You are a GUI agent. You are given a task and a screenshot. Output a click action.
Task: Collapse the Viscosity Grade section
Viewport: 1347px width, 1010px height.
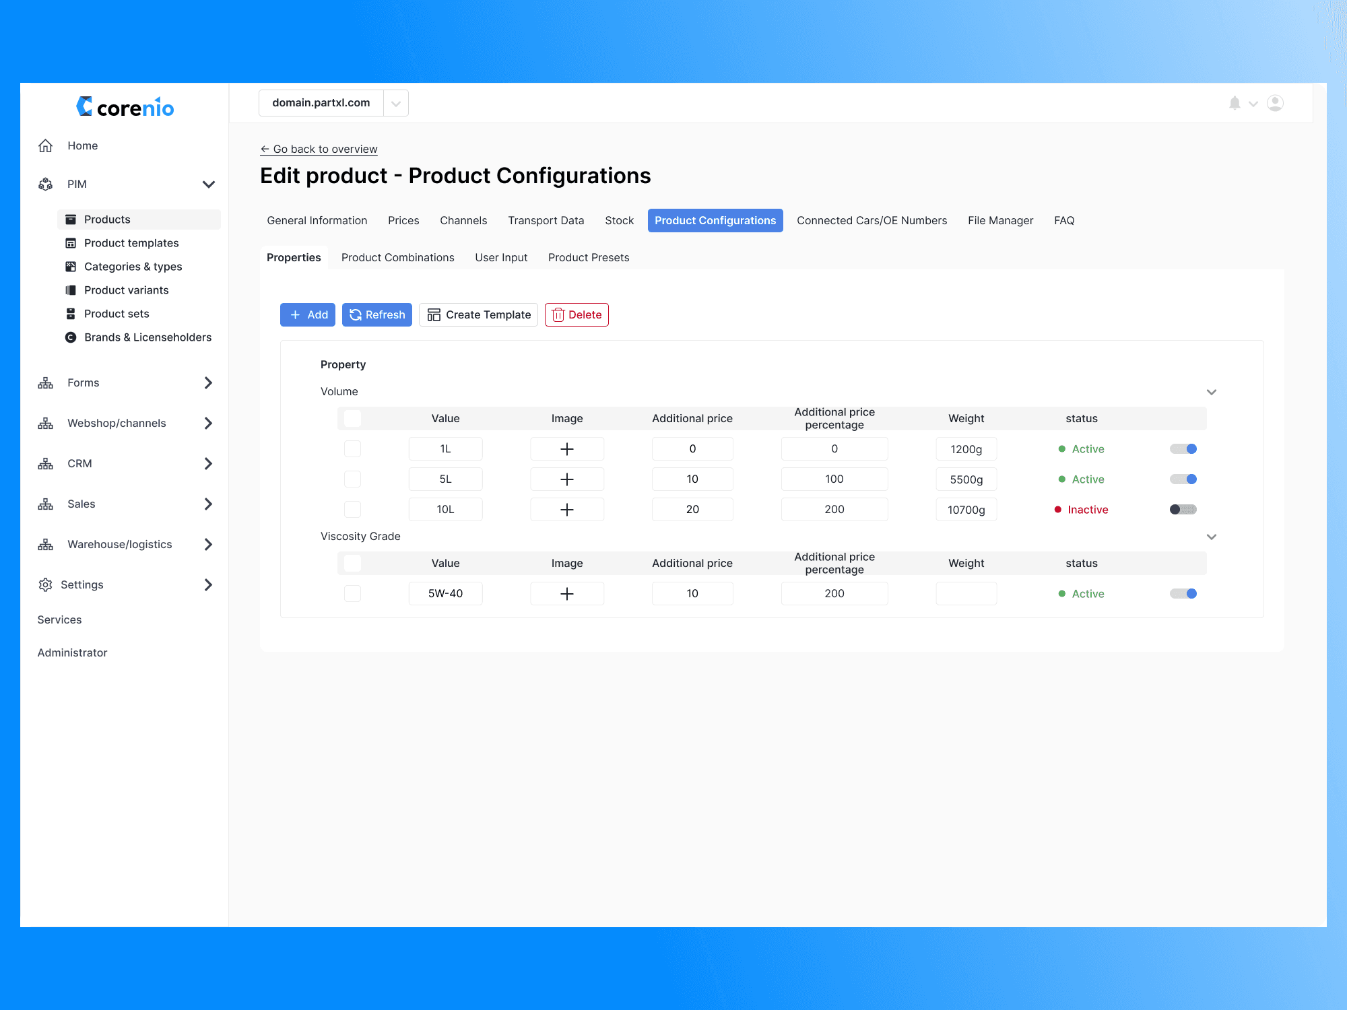pyautogui.click(x=1212, y=537)
